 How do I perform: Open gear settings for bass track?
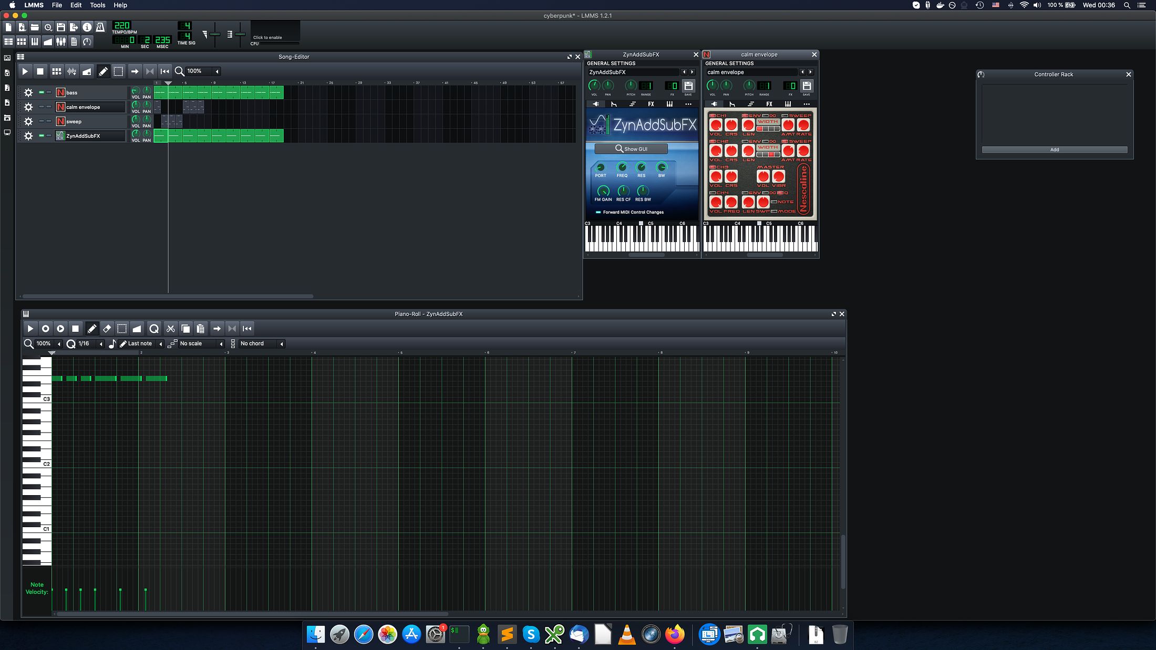[28, 92]
